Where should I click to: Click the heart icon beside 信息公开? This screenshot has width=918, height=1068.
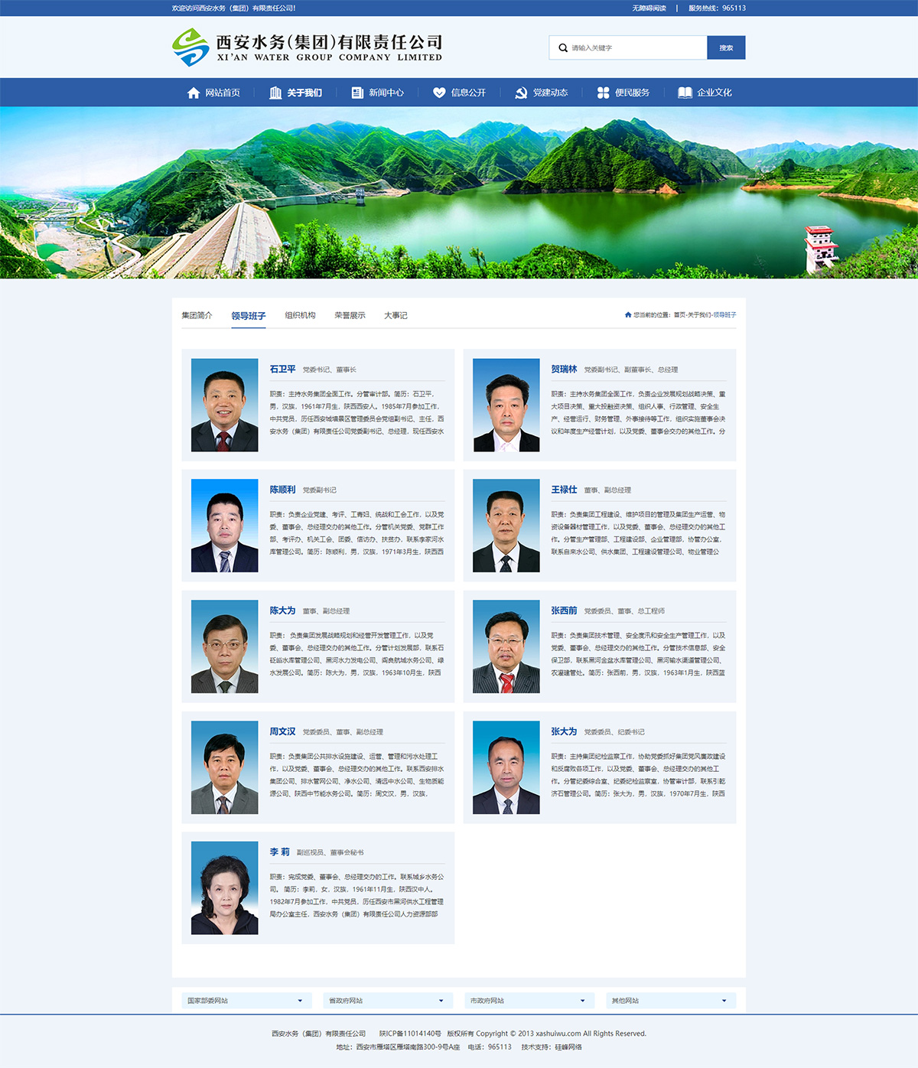tap(439, 93)
